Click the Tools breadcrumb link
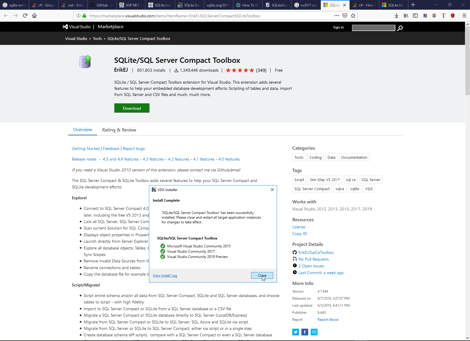This screenshot has width=470, height=341. click(x=98, y=38)
